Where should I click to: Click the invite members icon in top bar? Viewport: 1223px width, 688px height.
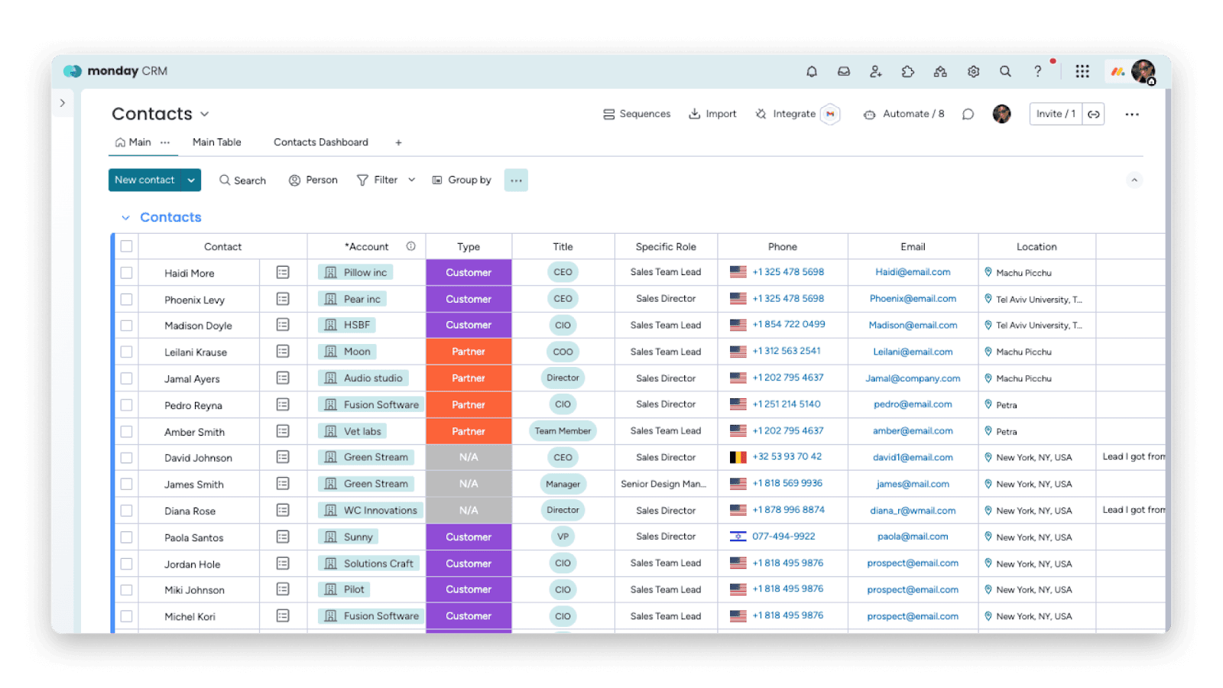pyautogui.click(x=876, y=71)
